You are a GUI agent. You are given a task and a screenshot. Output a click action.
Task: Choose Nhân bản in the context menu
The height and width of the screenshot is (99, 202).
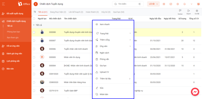(113, 94)
